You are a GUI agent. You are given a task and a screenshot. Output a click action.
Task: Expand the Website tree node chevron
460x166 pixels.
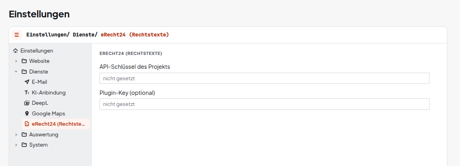(16, 61)
